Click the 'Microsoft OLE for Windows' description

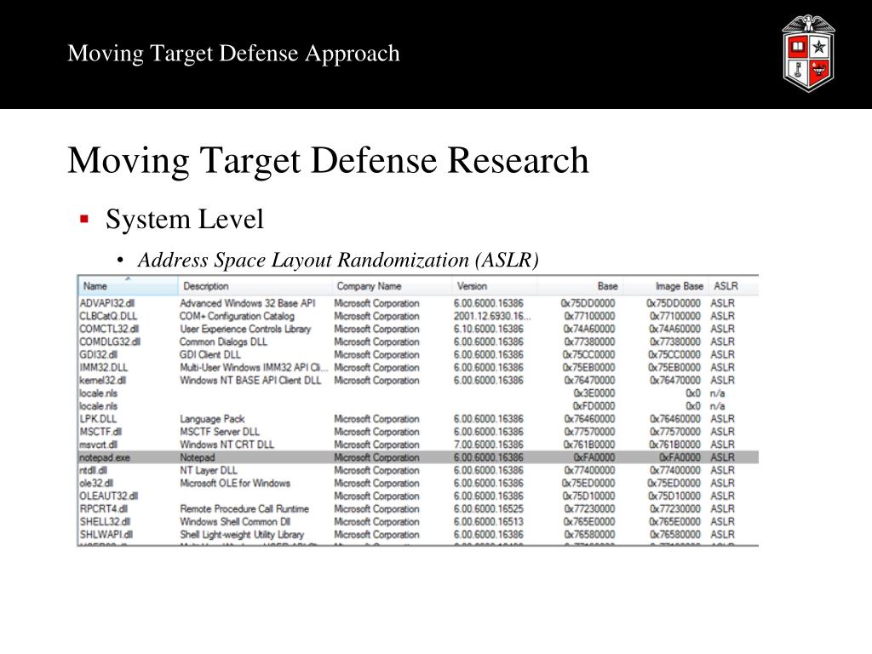coord(235,483)
